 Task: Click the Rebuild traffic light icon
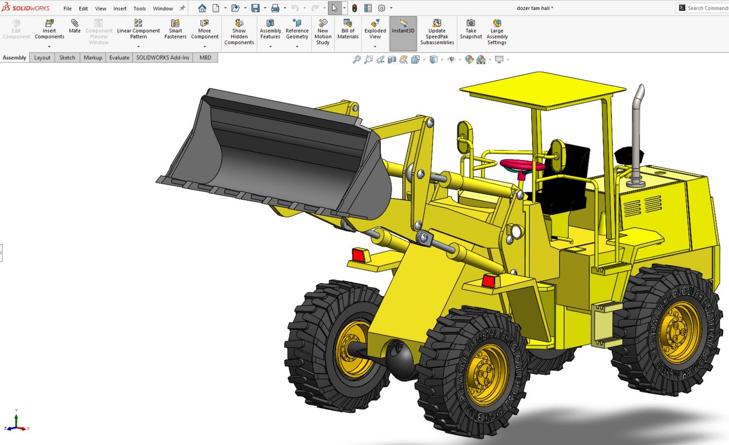pos(354,8)
